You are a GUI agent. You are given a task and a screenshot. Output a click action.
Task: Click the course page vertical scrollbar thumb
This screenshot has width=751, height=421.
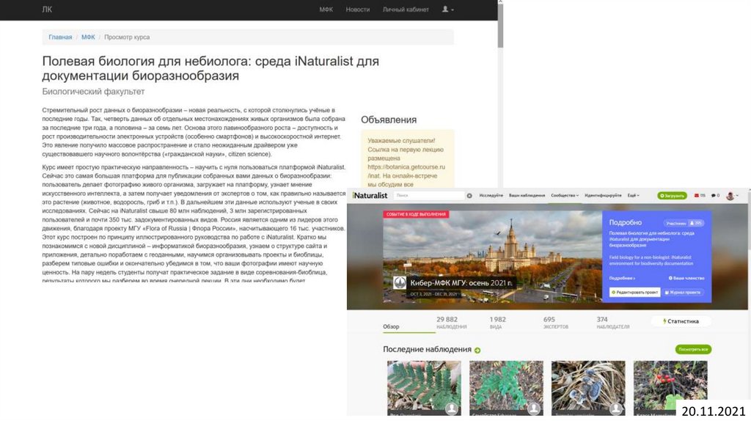(500, 26)
